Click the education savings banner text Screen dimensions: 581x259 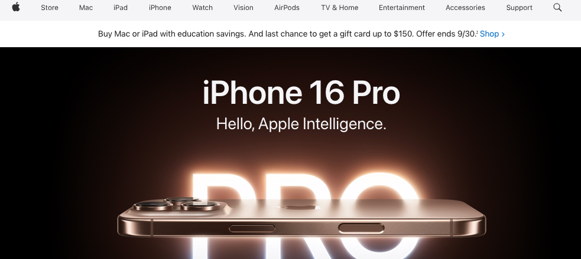pyautogui.click(x=288, y=34)
